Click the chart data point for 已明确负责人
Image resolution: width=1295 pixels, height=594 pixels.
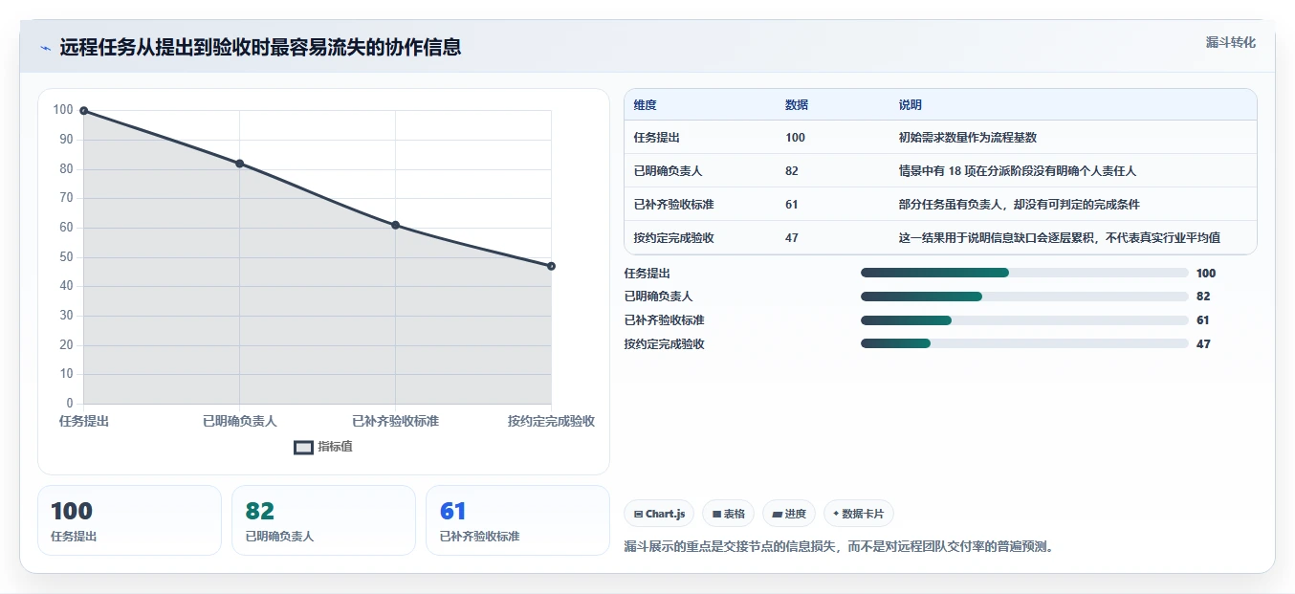(239, 164)
